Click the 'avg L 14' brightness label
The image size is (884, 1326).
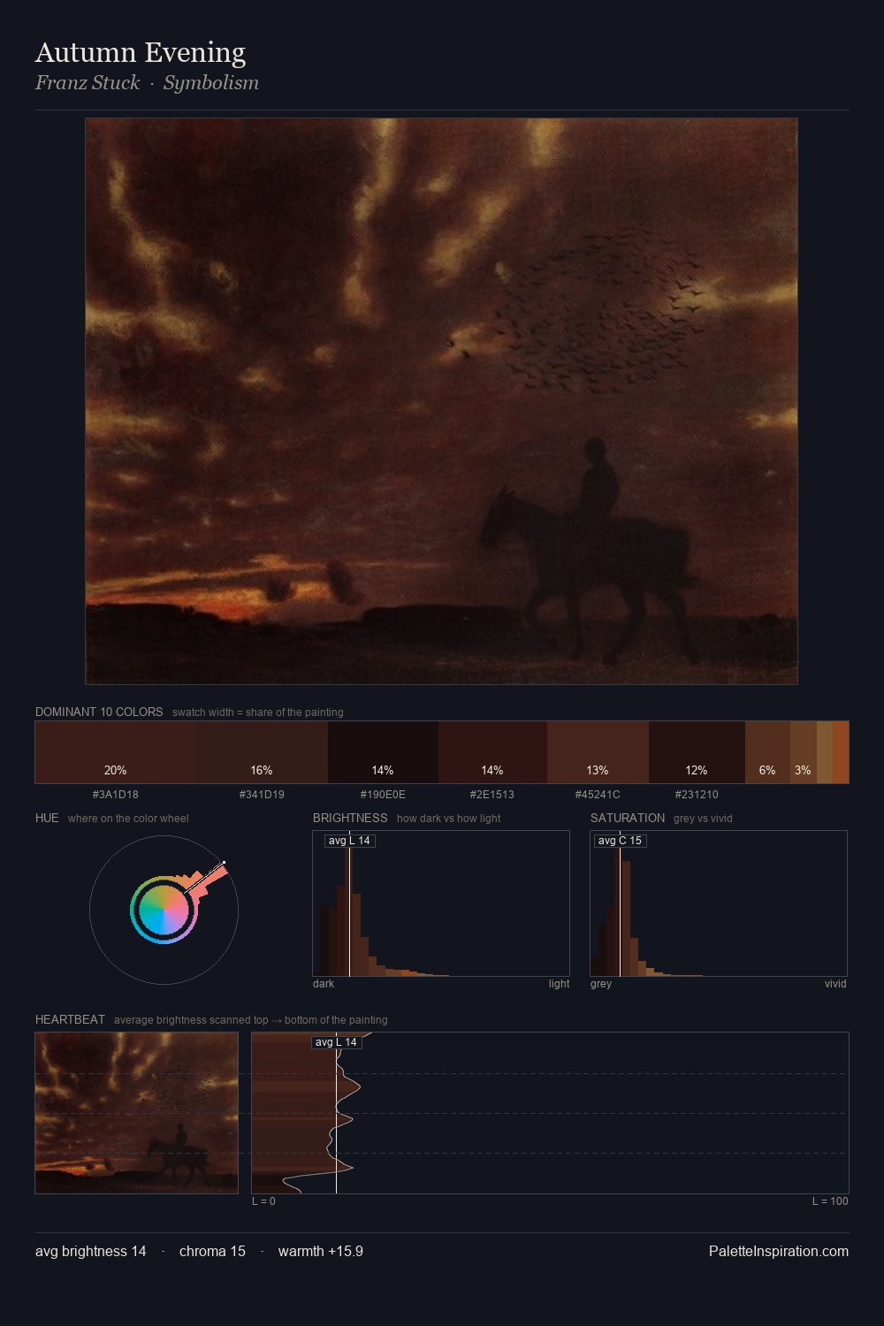(x=349, y=841)
